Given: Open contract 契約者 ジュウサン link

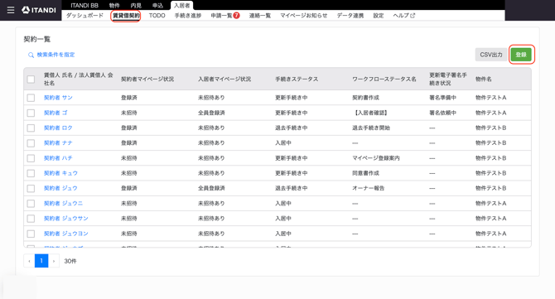Looking at the screenshot, I should [x=65, y=219].
